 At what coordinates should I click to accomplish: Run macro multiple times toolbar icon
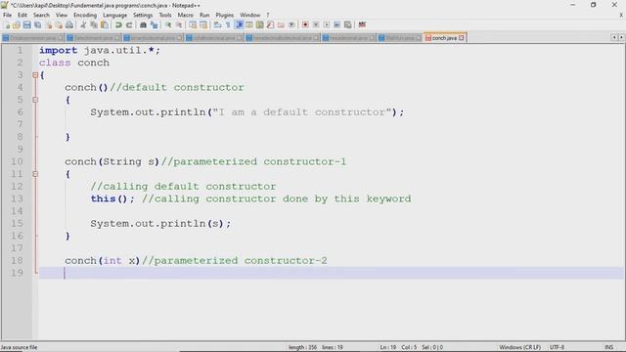[336, 24]
